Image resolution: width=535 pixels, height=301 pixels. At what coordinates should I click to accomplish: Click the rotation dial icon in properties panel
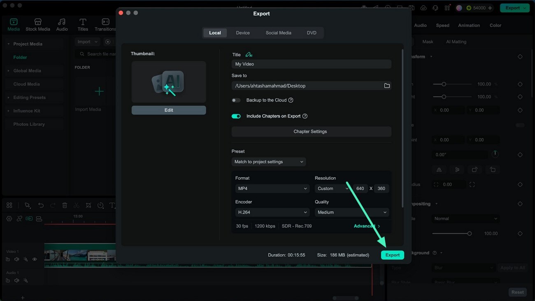tap(495, 154)
